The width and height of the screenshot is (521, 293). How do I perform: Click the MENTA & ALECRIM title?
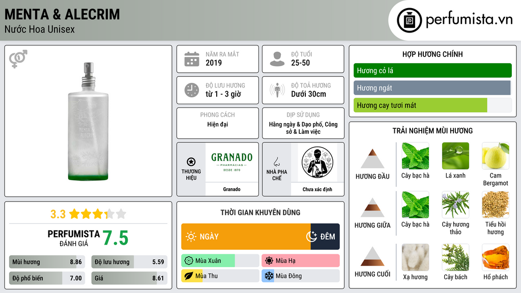(62, 14)
